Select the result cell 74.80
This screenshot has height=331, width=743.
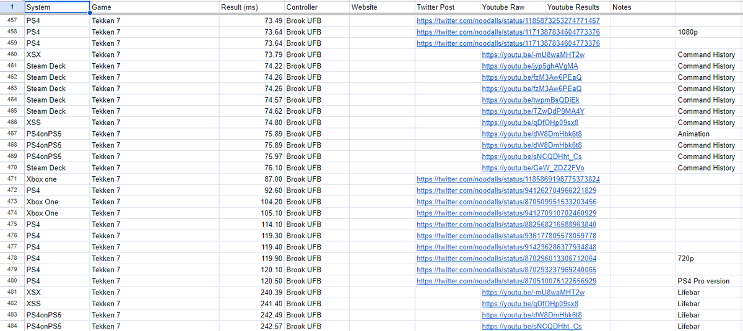[x=251, y=123]
